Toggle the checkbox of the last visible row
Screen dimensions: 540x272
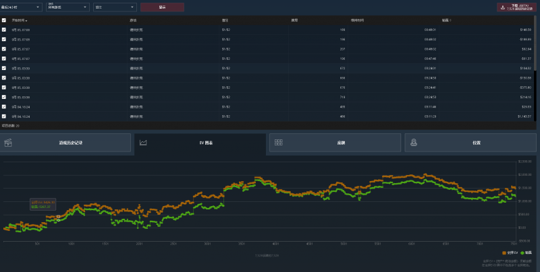click(4, 116)
